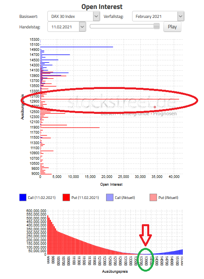The image size is (204, 279).
Task: Click the light blue Call (Aktuell) swatch
Action: [110, 197]
